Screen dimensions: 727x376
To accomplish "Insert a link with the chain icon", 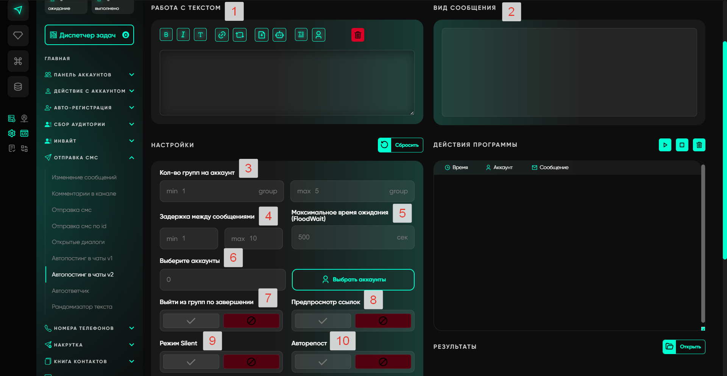I will click(222, 35).
